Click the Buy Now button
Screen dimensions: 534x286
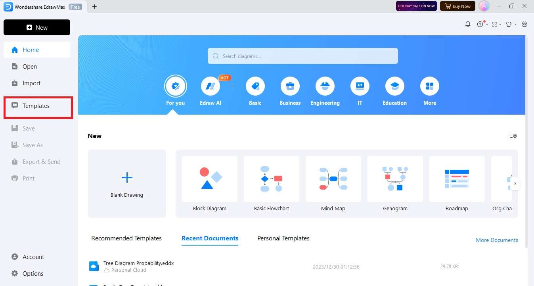pyautogui.click(x=457, y=6)
